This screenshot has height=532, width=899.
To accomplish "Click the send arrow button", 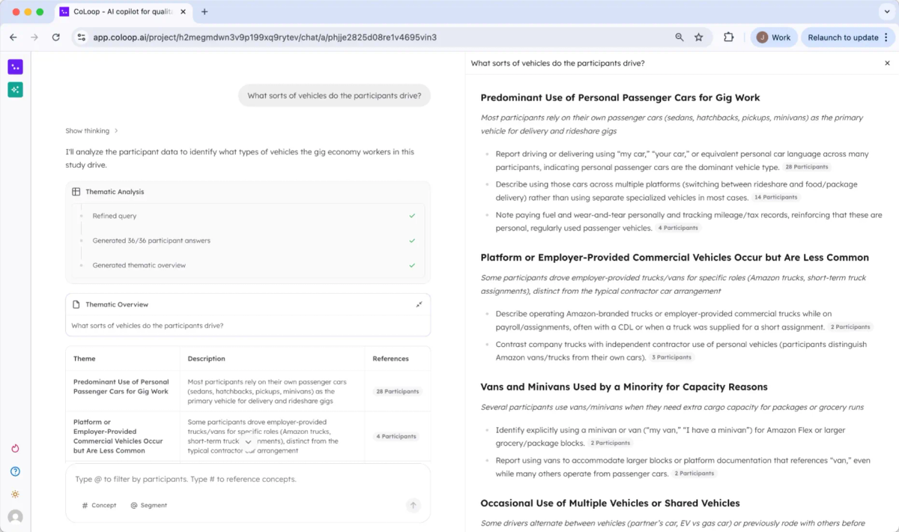I will (x=413, y=506).
